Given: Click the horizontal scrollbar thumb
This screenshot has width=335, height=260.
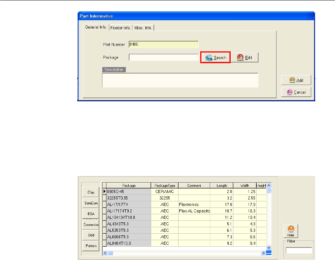Looking at the screenshot, I should coord(110,253).
